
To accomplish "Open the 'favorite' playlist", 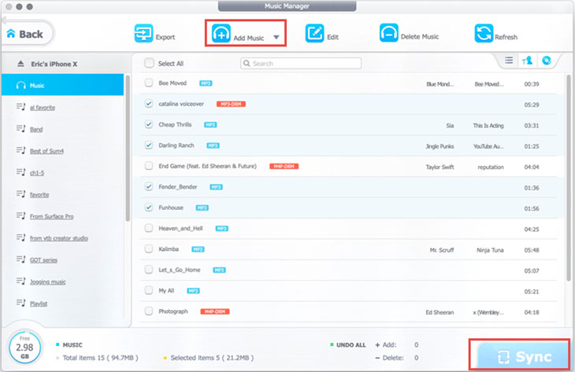I will click(39, 194).
